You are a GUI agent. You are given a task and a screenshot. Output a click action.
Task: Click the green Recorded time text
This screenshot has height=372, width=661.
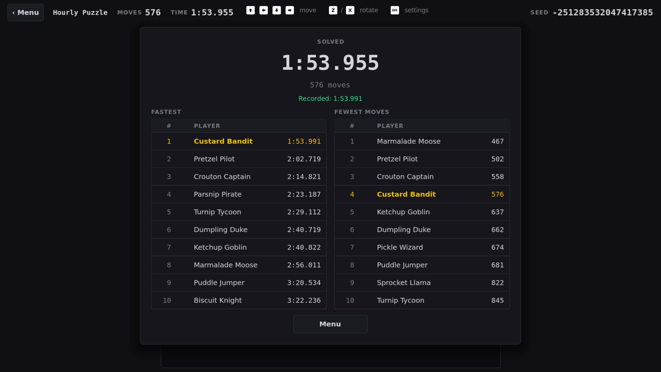[x=330, y=99]
